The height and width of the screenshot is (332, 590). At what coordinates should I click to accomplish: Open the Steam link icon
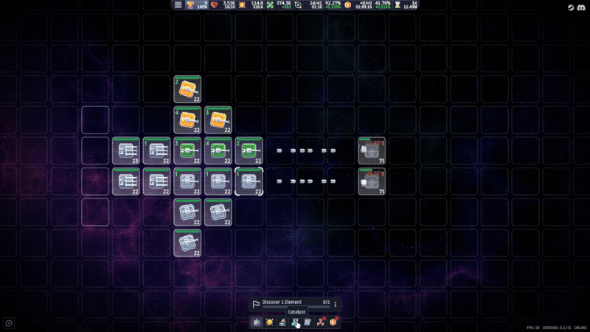[x=571, y=7]
